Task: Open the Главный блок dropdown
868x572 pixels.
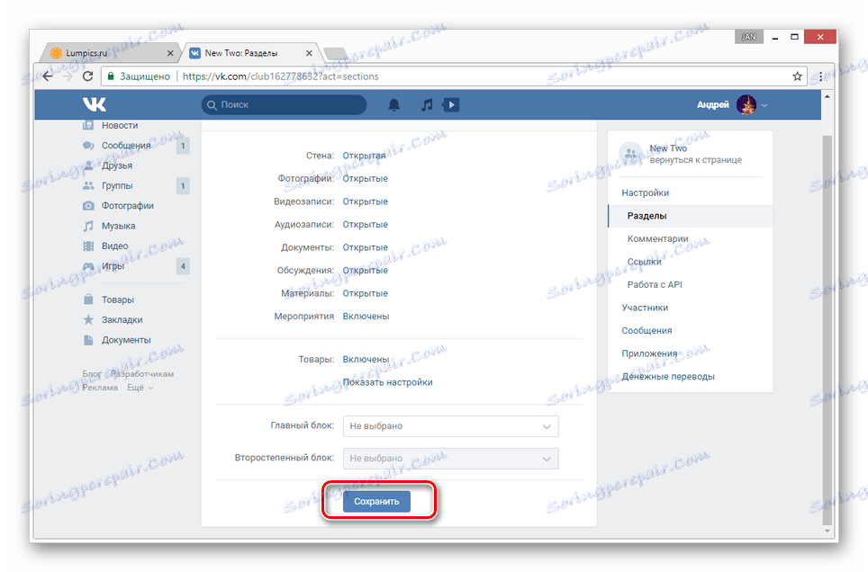Action: point(450,426)
